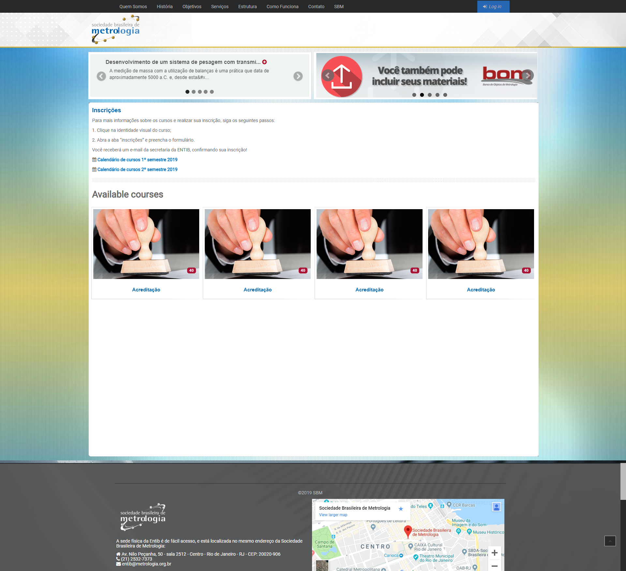Click View larger map link
The image size is (626, 571).
[333, 515]
